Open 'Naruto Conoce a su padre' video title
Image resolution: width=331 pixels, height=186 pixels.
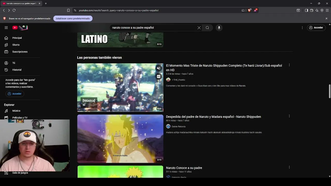click(184, 168)
